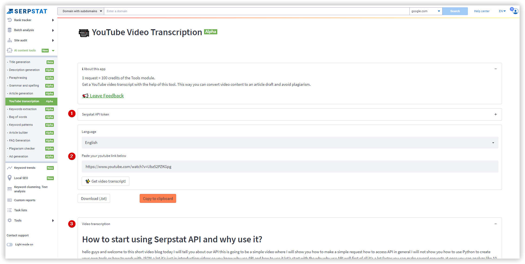Click the Keyword trends chart icon
This screenshot has height=264, width=525.
point(10,168)
